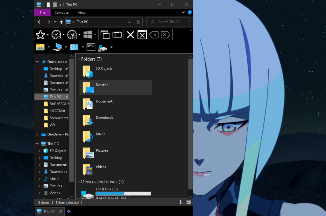The height and width of the screenshot is (216, 326).
Task: Open dropdown arrow beside Control Panel icon
Action: coord(83,47)
